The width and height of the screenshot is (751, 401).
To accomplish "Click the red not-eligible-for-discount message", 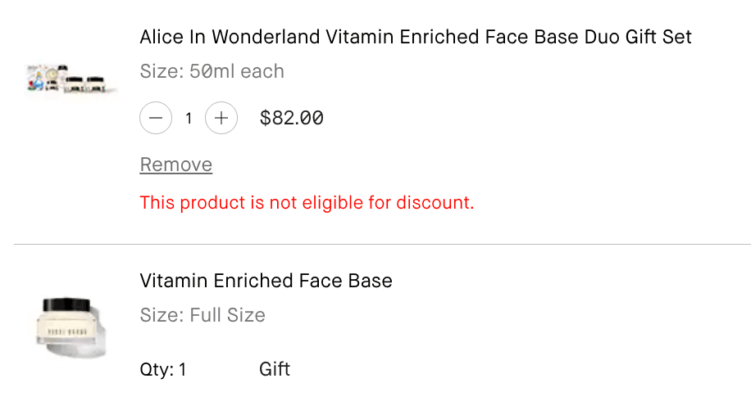I will tap(307, 202).
